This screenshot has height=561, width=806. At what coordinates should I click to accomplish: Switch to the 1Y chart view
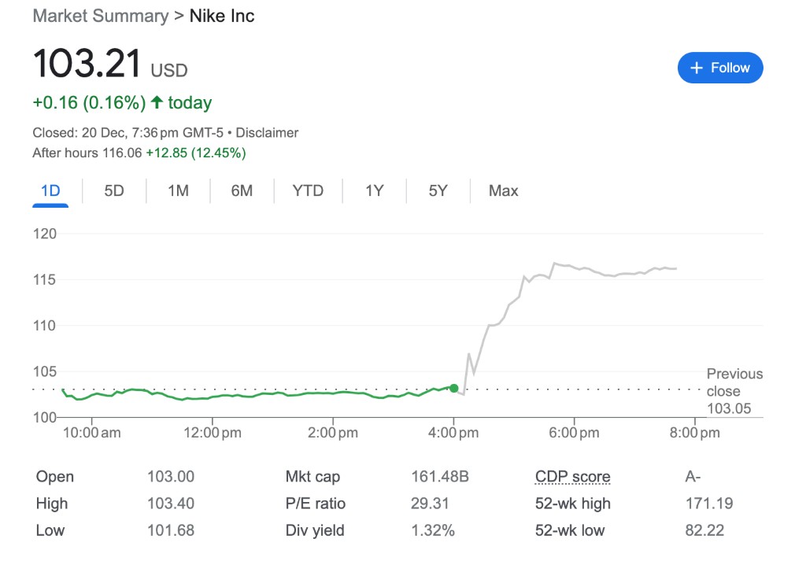coord(374,191)
